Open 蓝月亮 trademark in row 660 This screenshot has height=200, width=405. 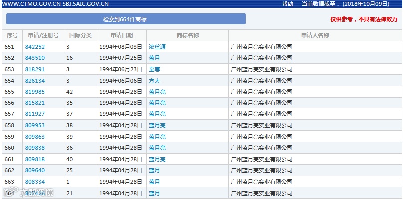pos(157,148)
